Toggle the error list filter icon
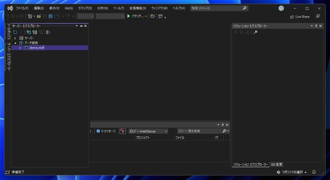The height and width of the screenshot is (180, 330). tap(122, 131)
